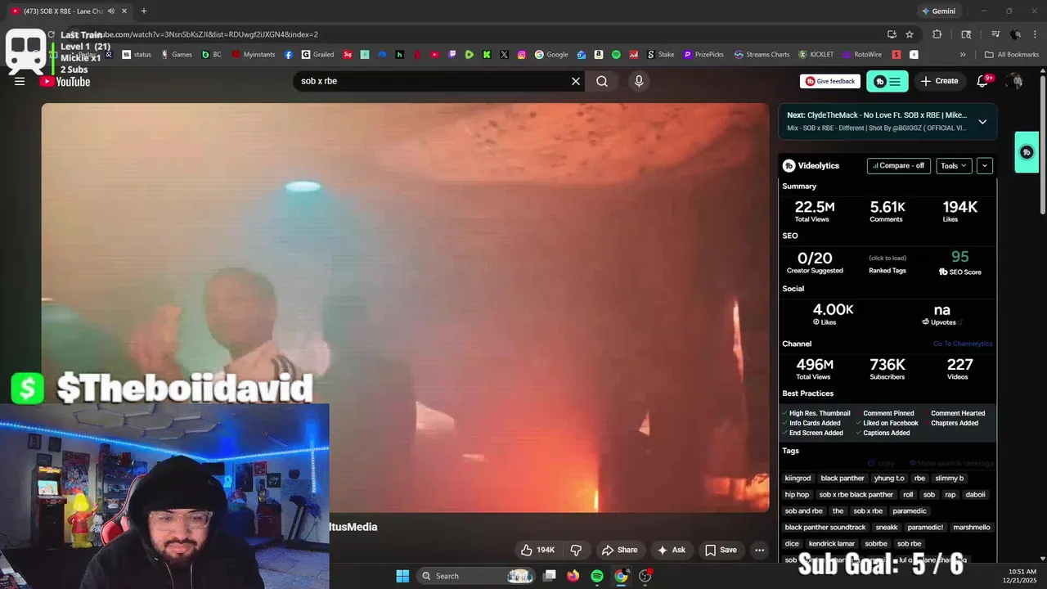Select the 'kendrick lamar' tag

tap(831, 543)
